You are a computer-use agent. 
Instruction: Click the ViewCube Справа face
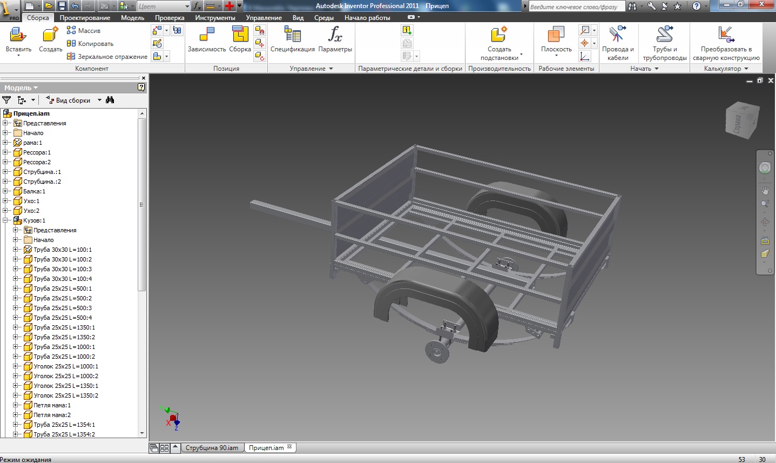(737, 124)
